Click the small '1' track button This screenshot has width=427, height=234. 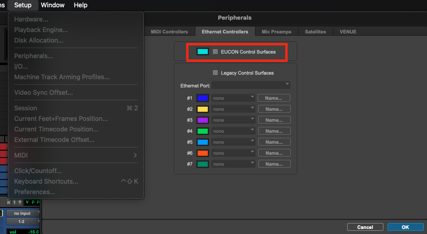[x=14, y=202]
